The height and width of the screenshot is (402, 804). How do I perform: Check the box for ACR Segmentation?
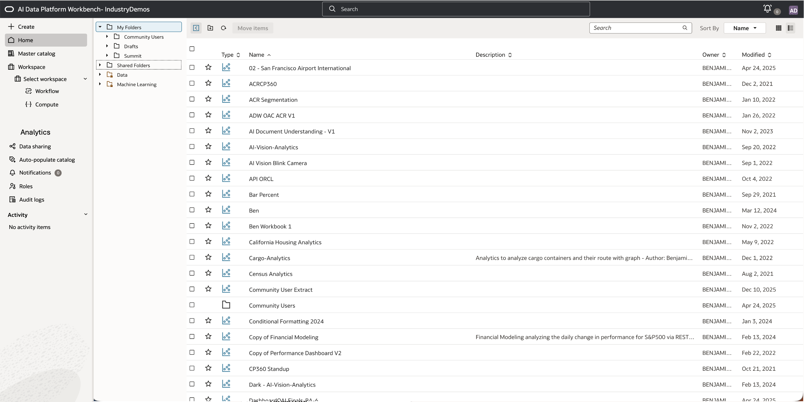pyautogui.click(x=192, y=99)
